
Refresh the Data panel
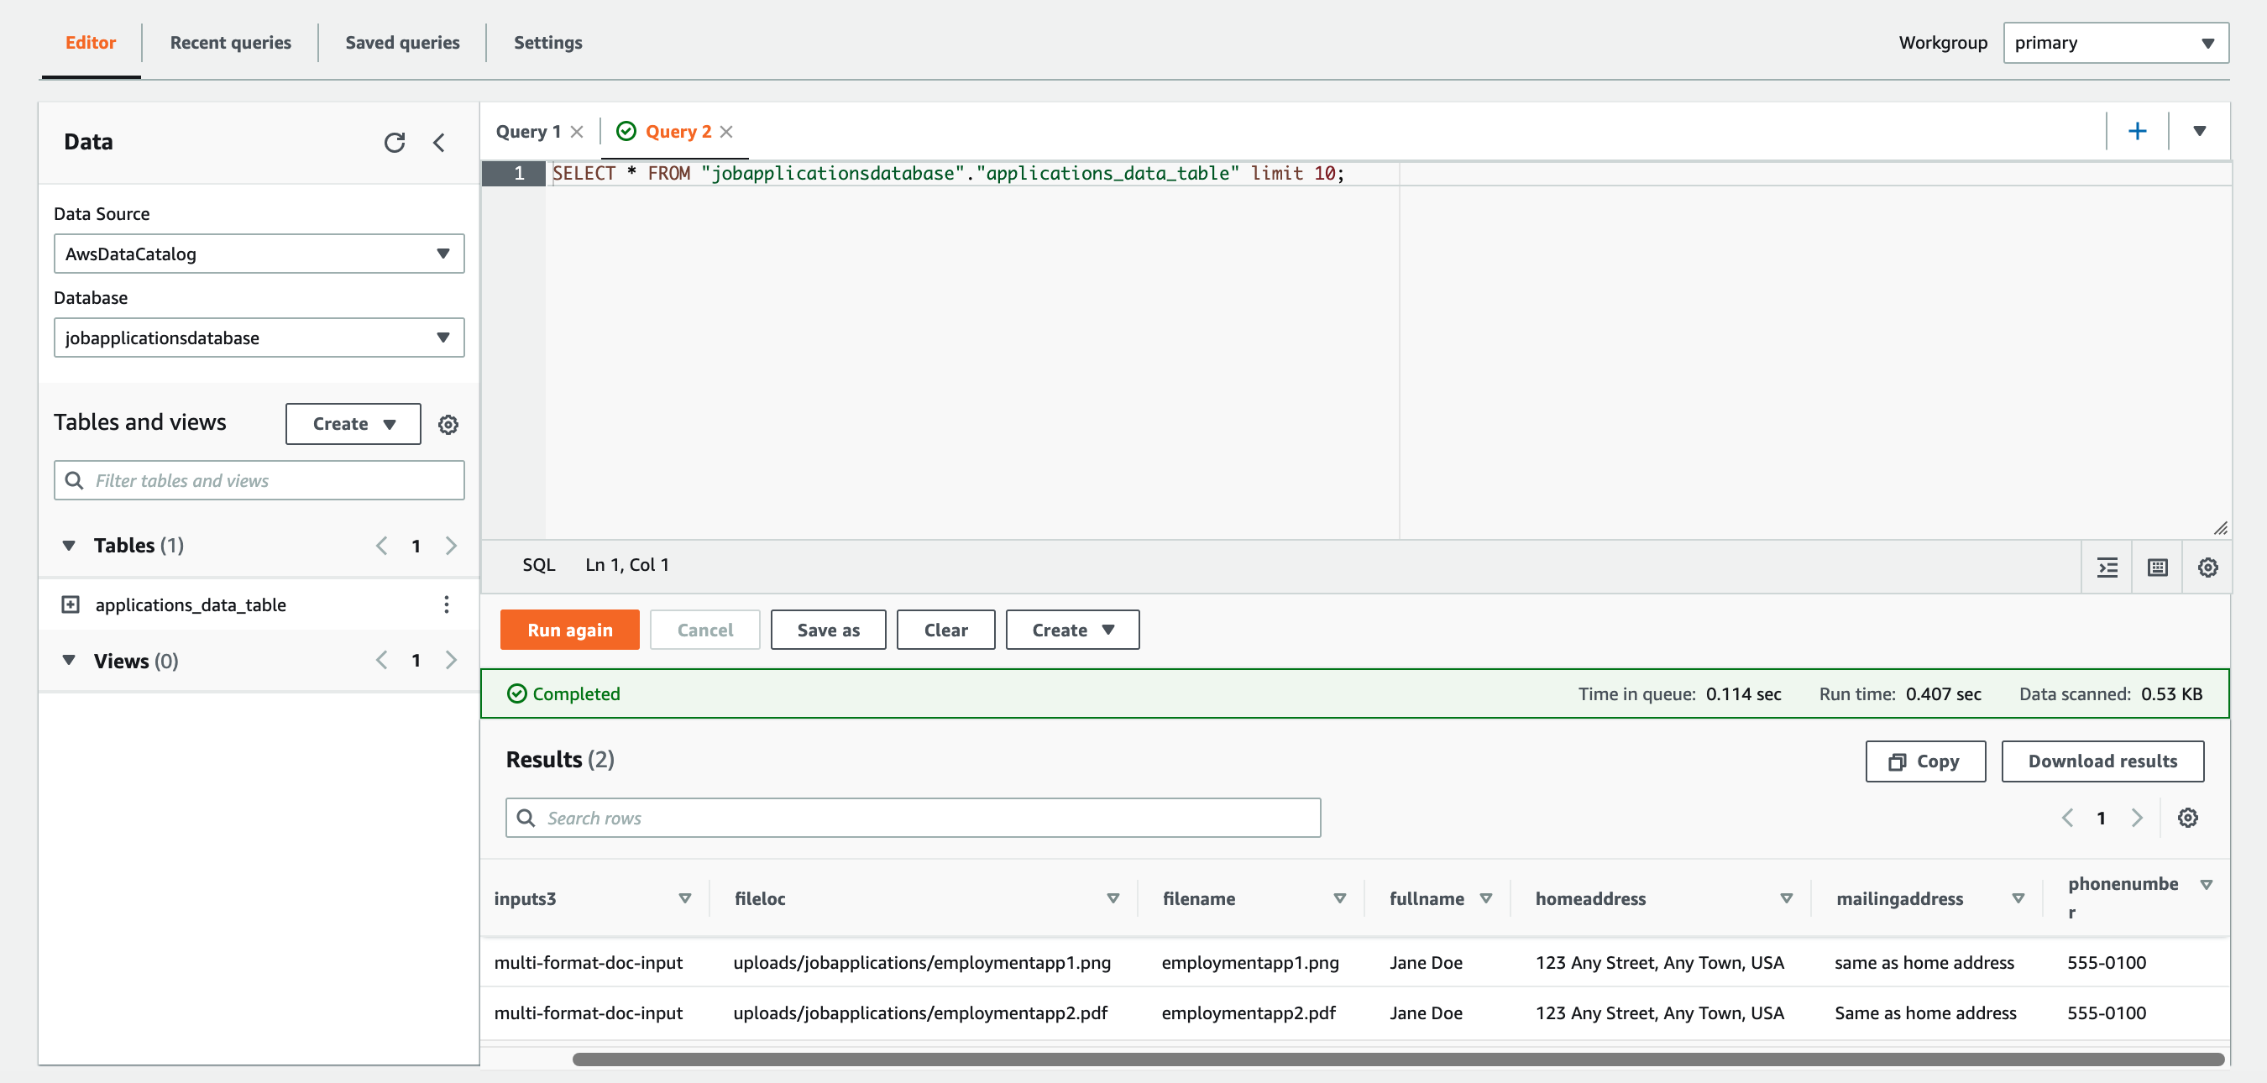click(x=395, y=143)
